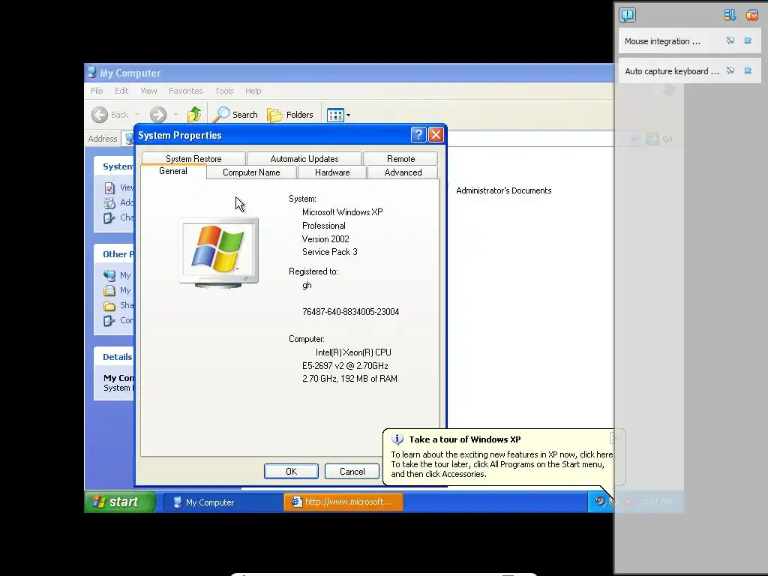This screenshot has height=576, width=768.
Task: Switch to the Computer Name tab
Action: point(251,172)
